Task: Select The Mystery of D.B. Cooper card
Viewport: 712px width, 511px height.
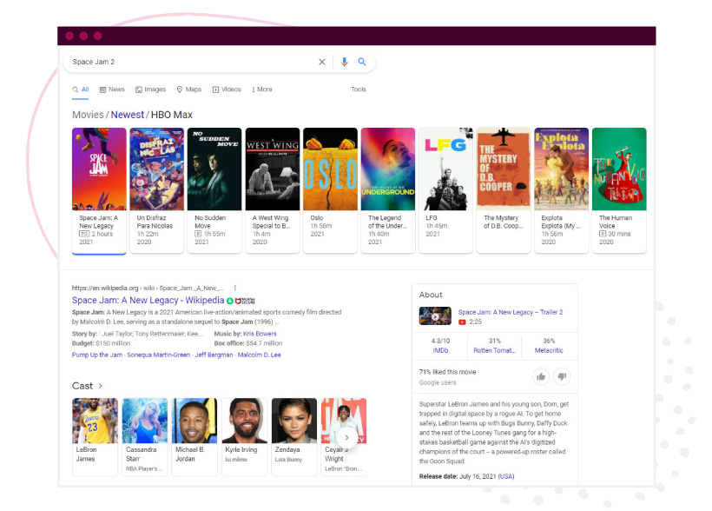Action: (x=503, y=190)
